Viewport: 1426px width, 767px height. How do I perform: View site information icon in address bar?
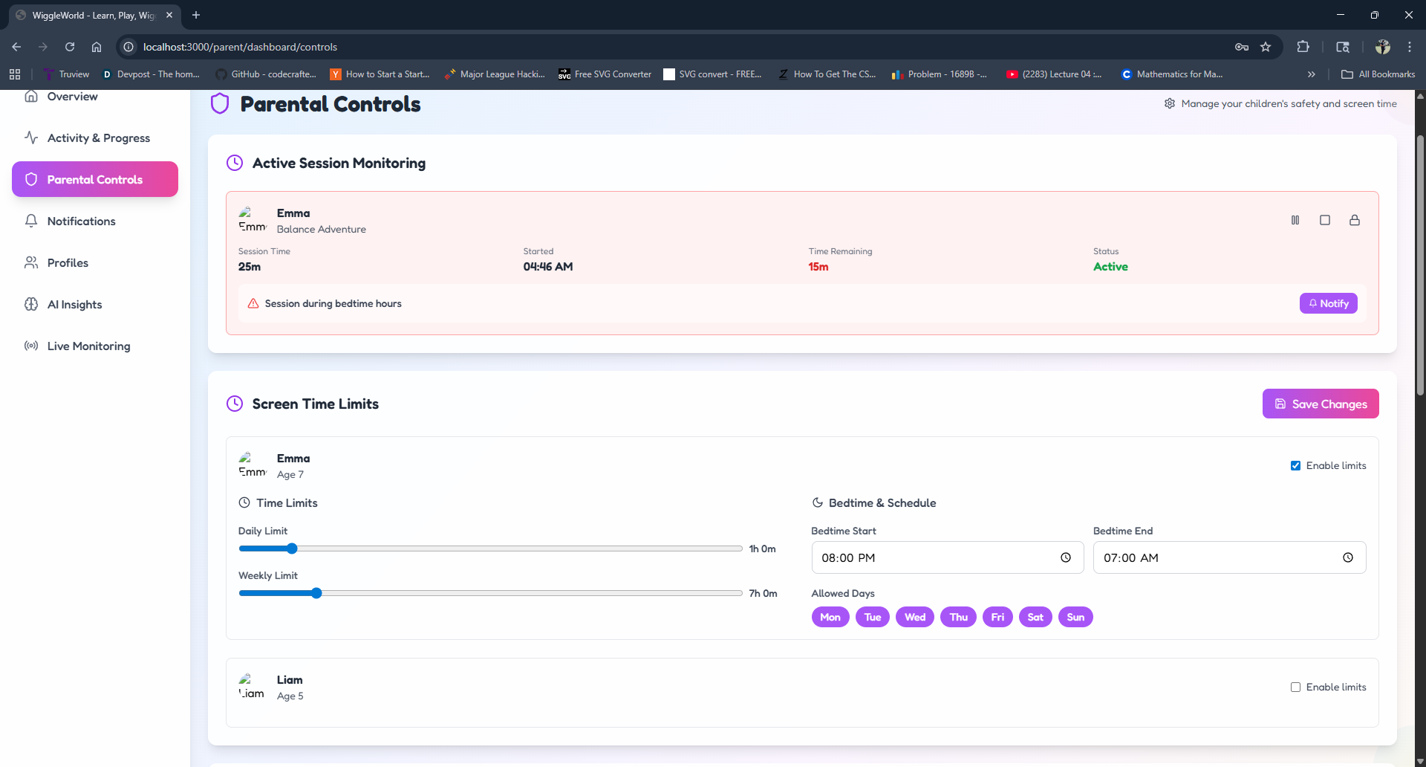click(128, 47)
